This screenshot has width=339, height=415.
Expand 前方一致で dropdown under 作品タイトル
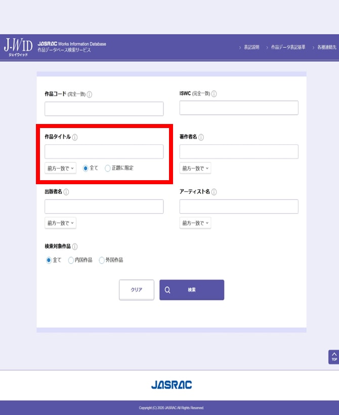click(x=60, y=168)
